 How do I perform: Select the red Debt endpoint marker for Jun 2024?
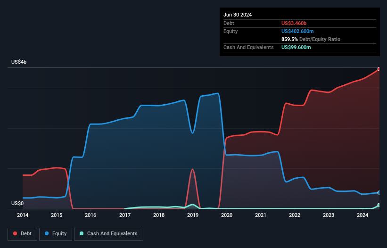(x=379, y=69)
